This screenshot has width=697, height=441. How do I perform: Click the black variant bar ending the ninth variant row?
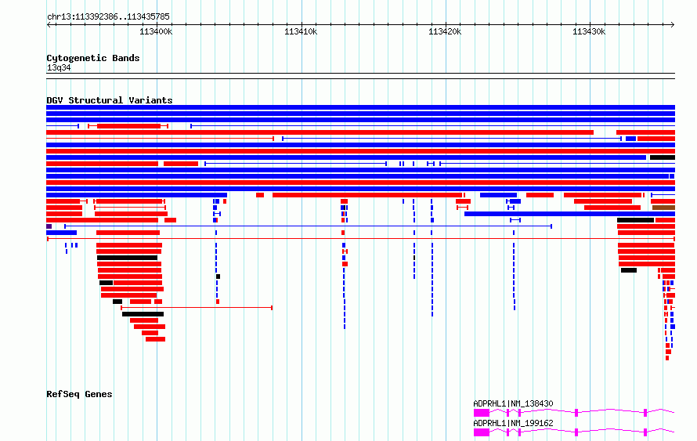(663, 157)
